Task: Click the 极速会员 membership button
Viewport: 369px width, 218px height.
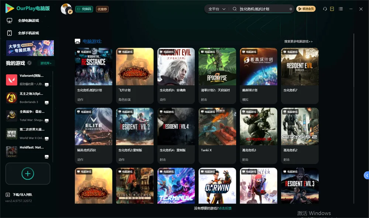Action: 306,9
